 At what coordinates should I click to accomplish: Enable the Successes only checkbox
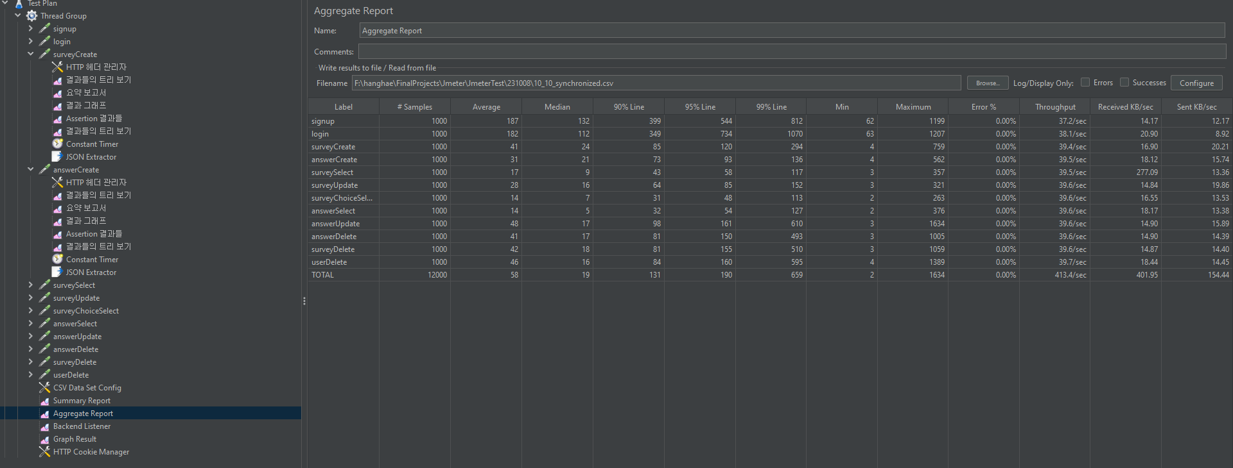1124,82
